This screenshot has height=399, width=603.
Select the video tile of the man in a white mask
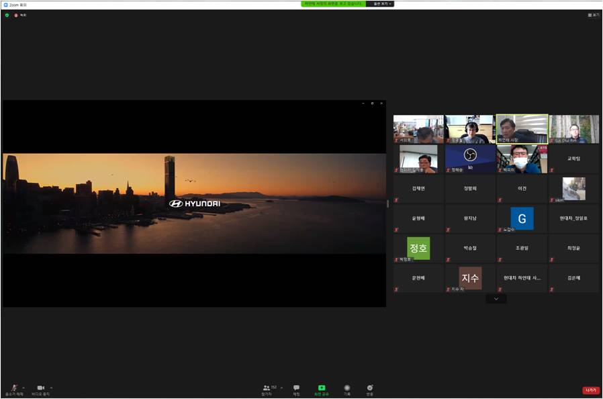click(522, 159)
